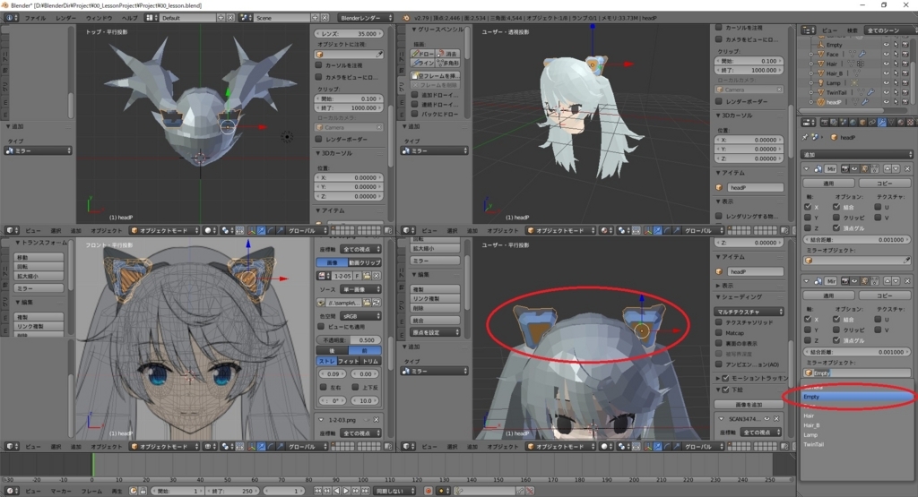Image resolution: width=918 pixels, height=497 pixels.
Task: Toggle render restriction camera for Hair in outliner
Action: pos(905,64)
